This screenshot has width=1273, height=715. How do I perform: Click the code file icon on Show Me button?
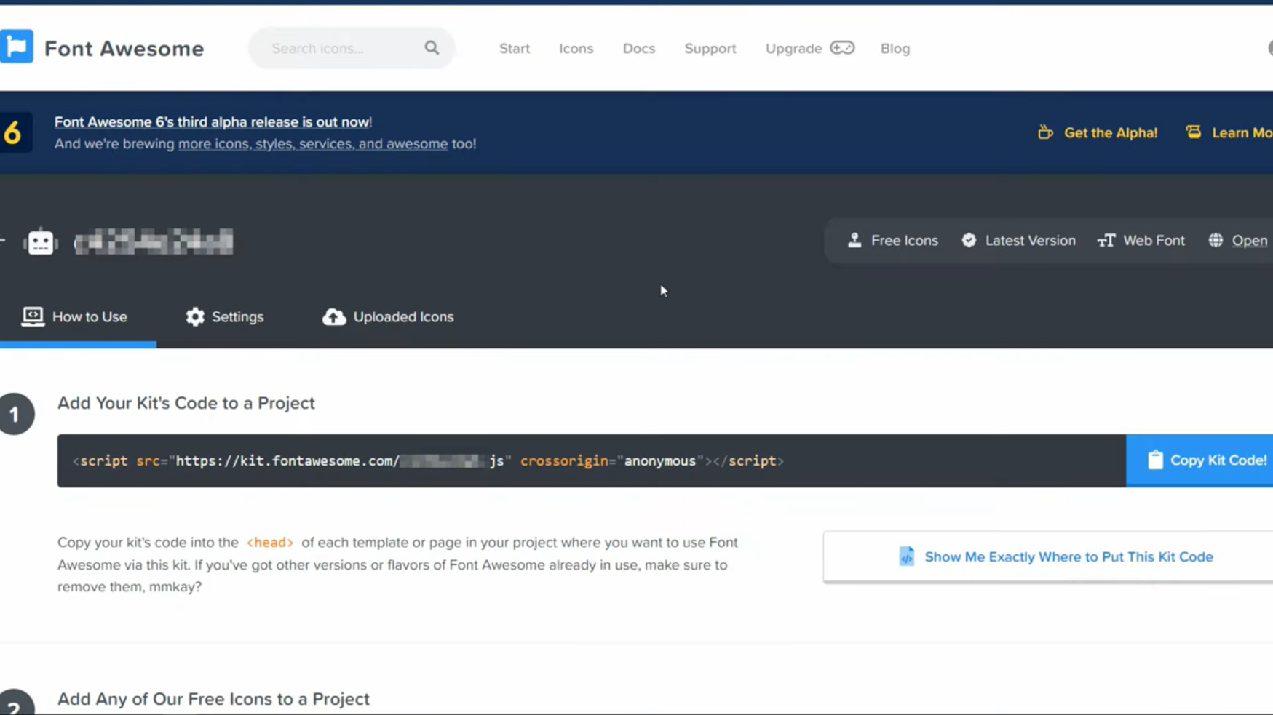pyautogui.click(x=906, y=556)
